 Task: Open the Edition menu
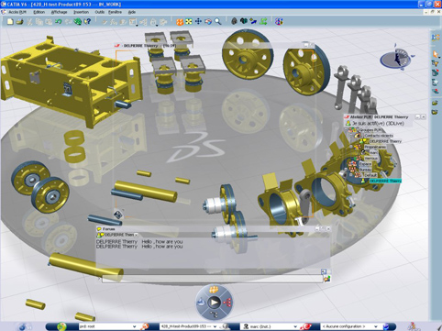(x=39, y=12)
